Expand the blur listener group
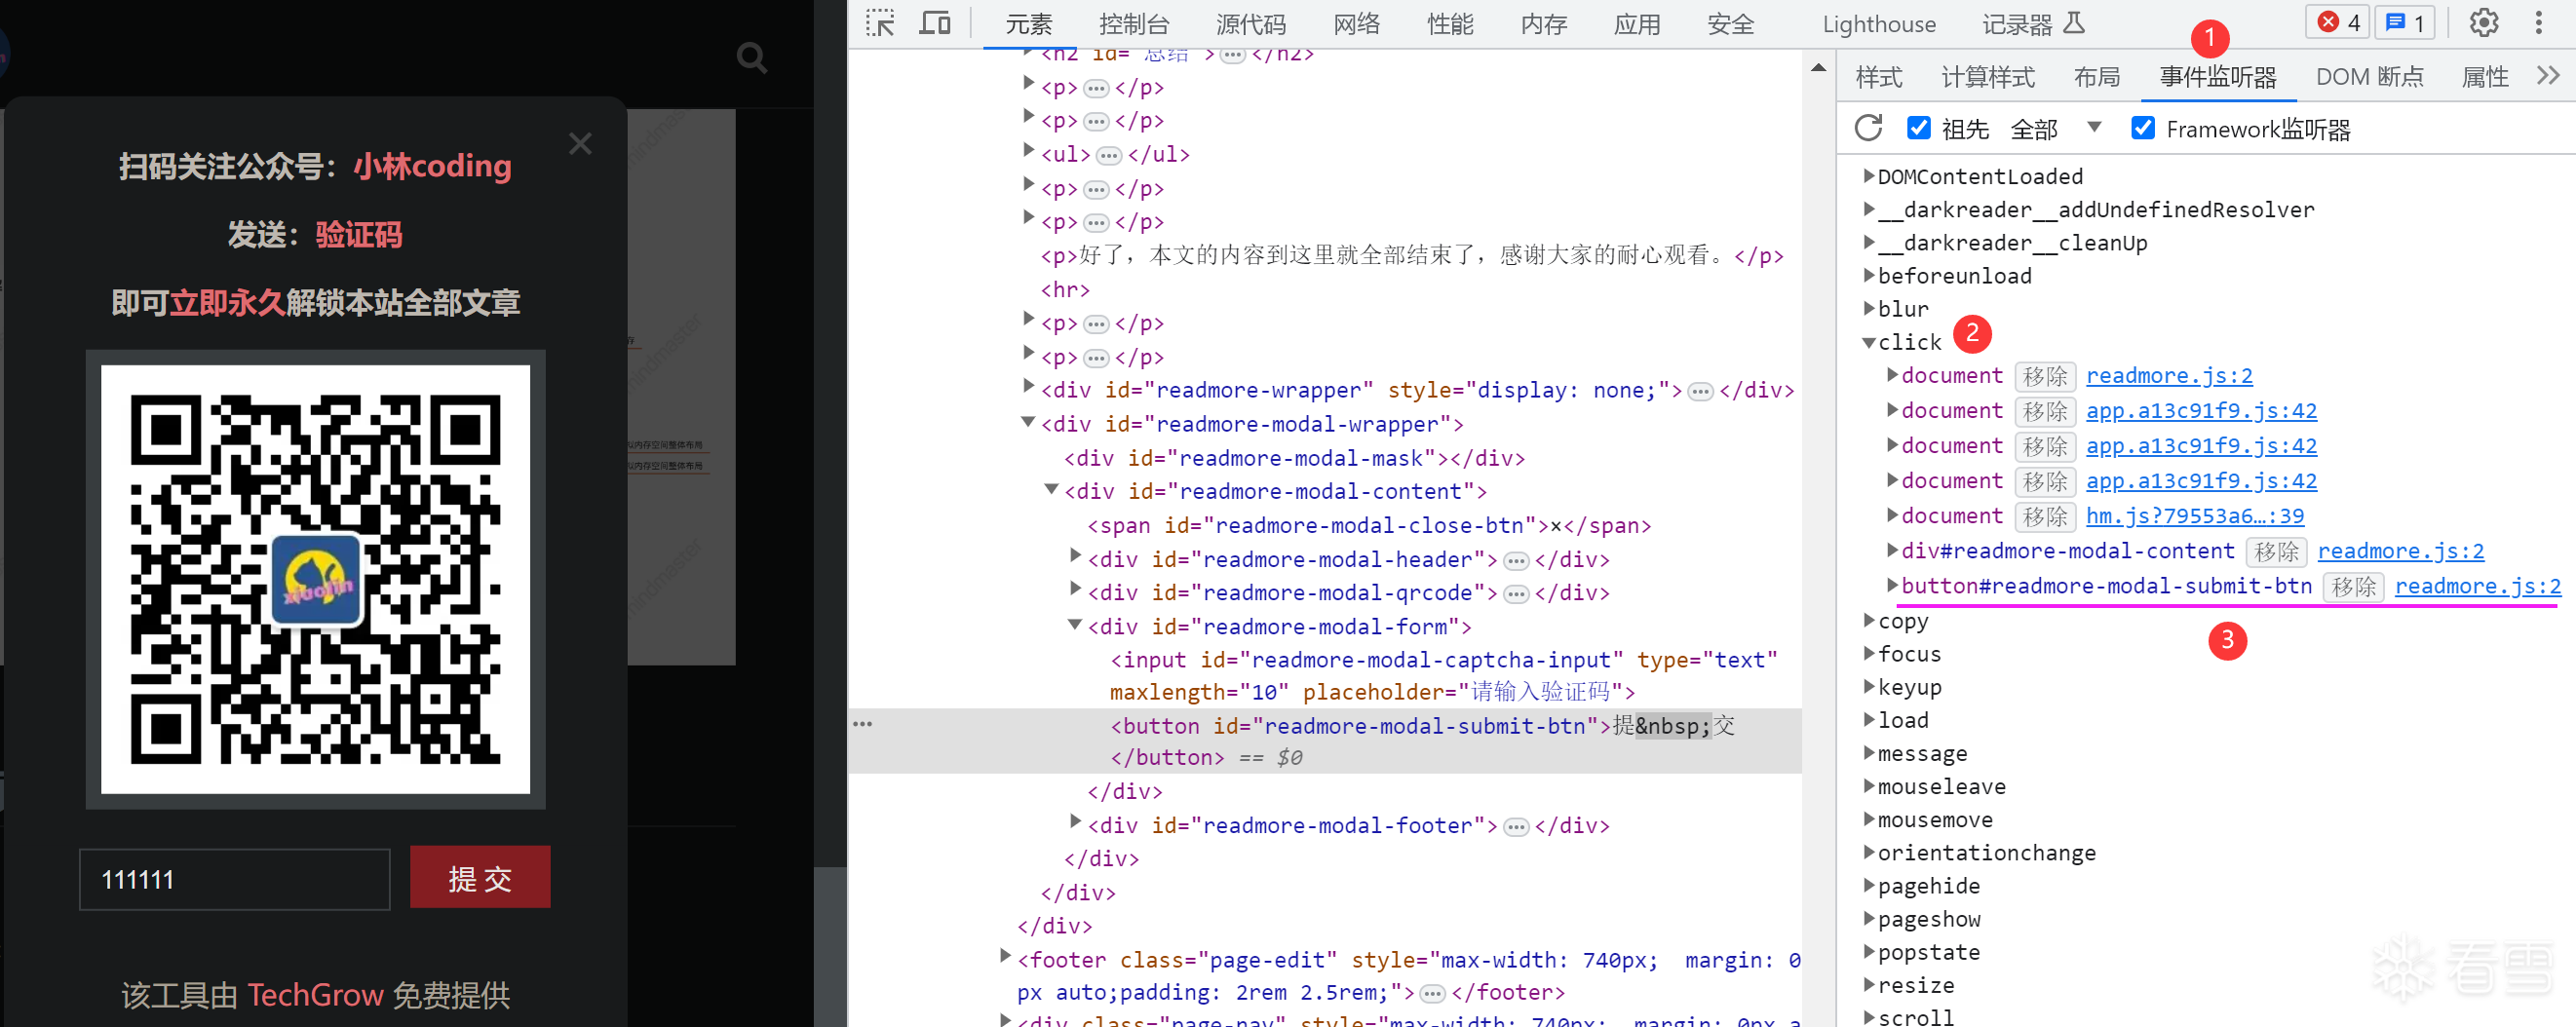Viewport: 2576px width, 1027px height. tap(1868, 309)
